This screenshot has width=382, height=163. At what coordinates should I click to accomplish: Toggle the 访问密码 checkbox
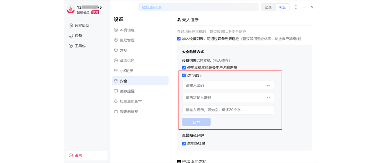click(x=184, y=75)
